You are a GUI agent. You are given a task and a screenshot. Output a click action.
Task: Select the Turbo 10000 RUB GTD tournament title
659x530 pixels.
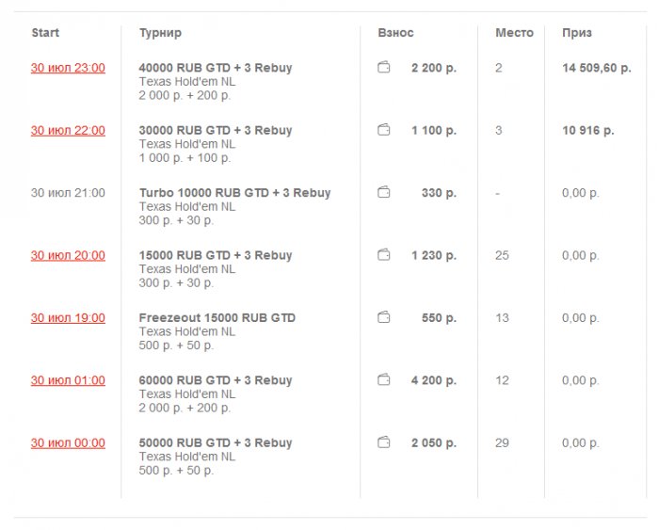click(x=234, y=193)
